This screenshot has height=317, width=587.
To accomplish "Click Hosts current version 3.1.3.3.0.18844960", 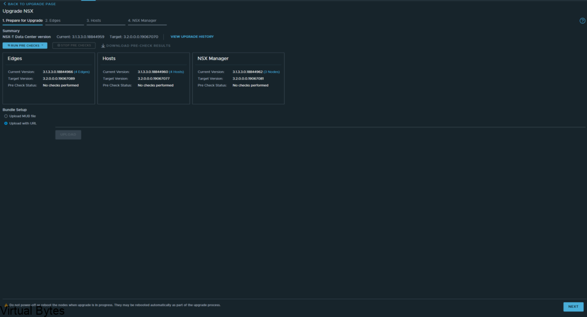I will pos(152,72).
